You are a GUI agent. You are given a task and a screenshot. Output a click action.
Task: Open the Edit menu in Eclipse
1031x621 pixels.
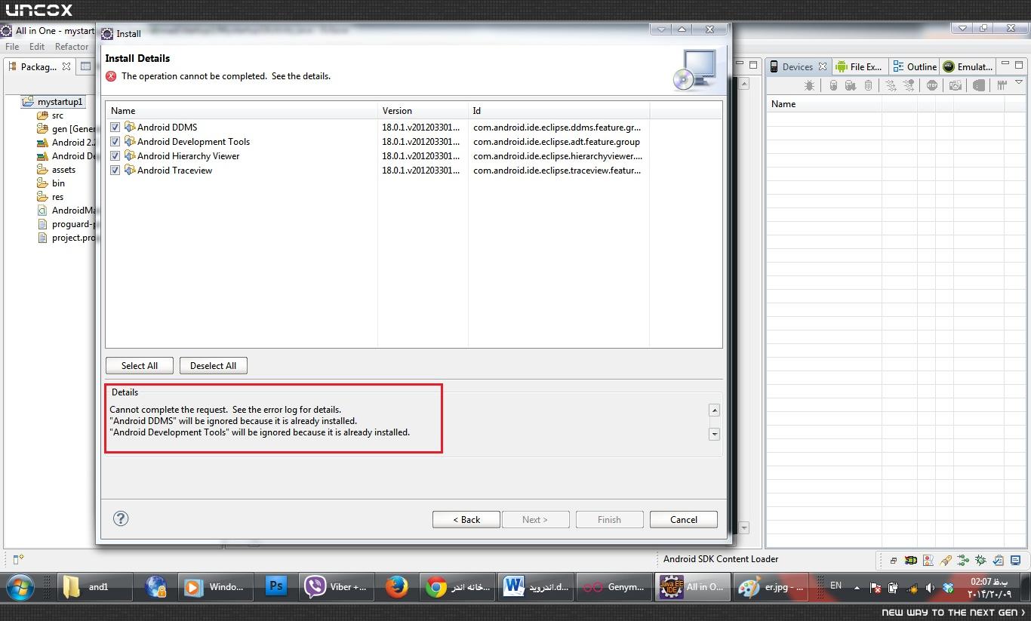coord(37,47)
